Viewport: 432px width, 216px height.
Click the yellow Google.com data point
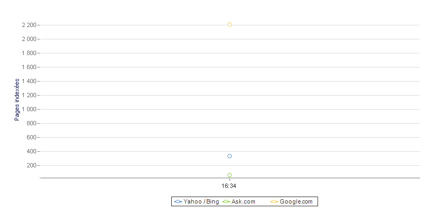[229, 24]
